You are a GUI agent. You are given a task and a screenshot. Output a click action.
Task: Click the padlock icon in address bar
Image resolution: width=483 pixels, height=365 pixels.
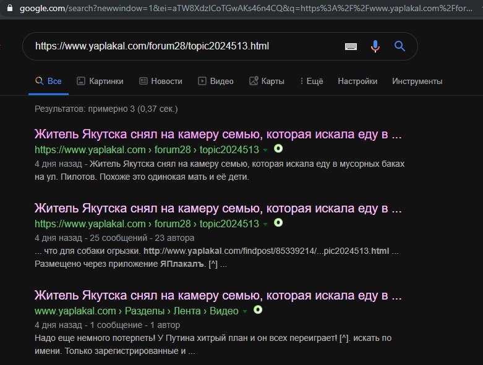point(10,7)
